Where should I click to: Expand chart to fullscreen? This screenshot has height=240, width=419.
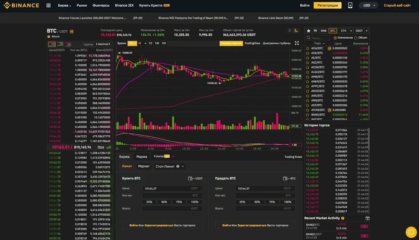(297, 43)
